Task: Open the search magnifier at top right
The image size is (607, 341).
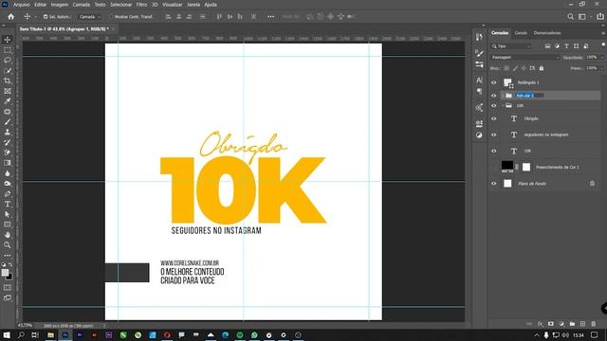Action: click(x=571, y=17)
